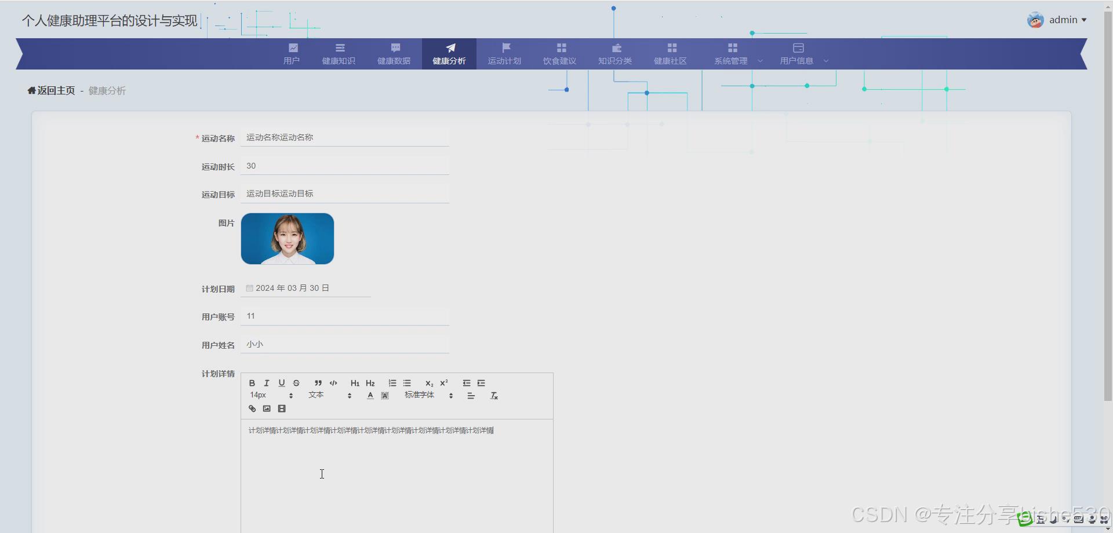Expand the 用户信息 menu
This screenshot has height=533, width=1113.
(x=803, y=54)
